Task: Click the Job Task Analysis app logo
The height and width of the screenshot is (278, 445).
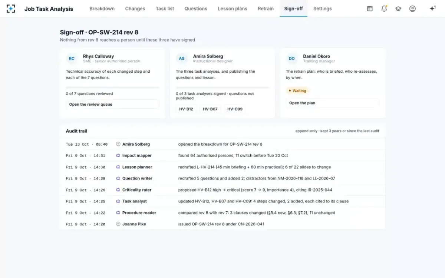Action: pyautogui.click(x=11, y=9)
